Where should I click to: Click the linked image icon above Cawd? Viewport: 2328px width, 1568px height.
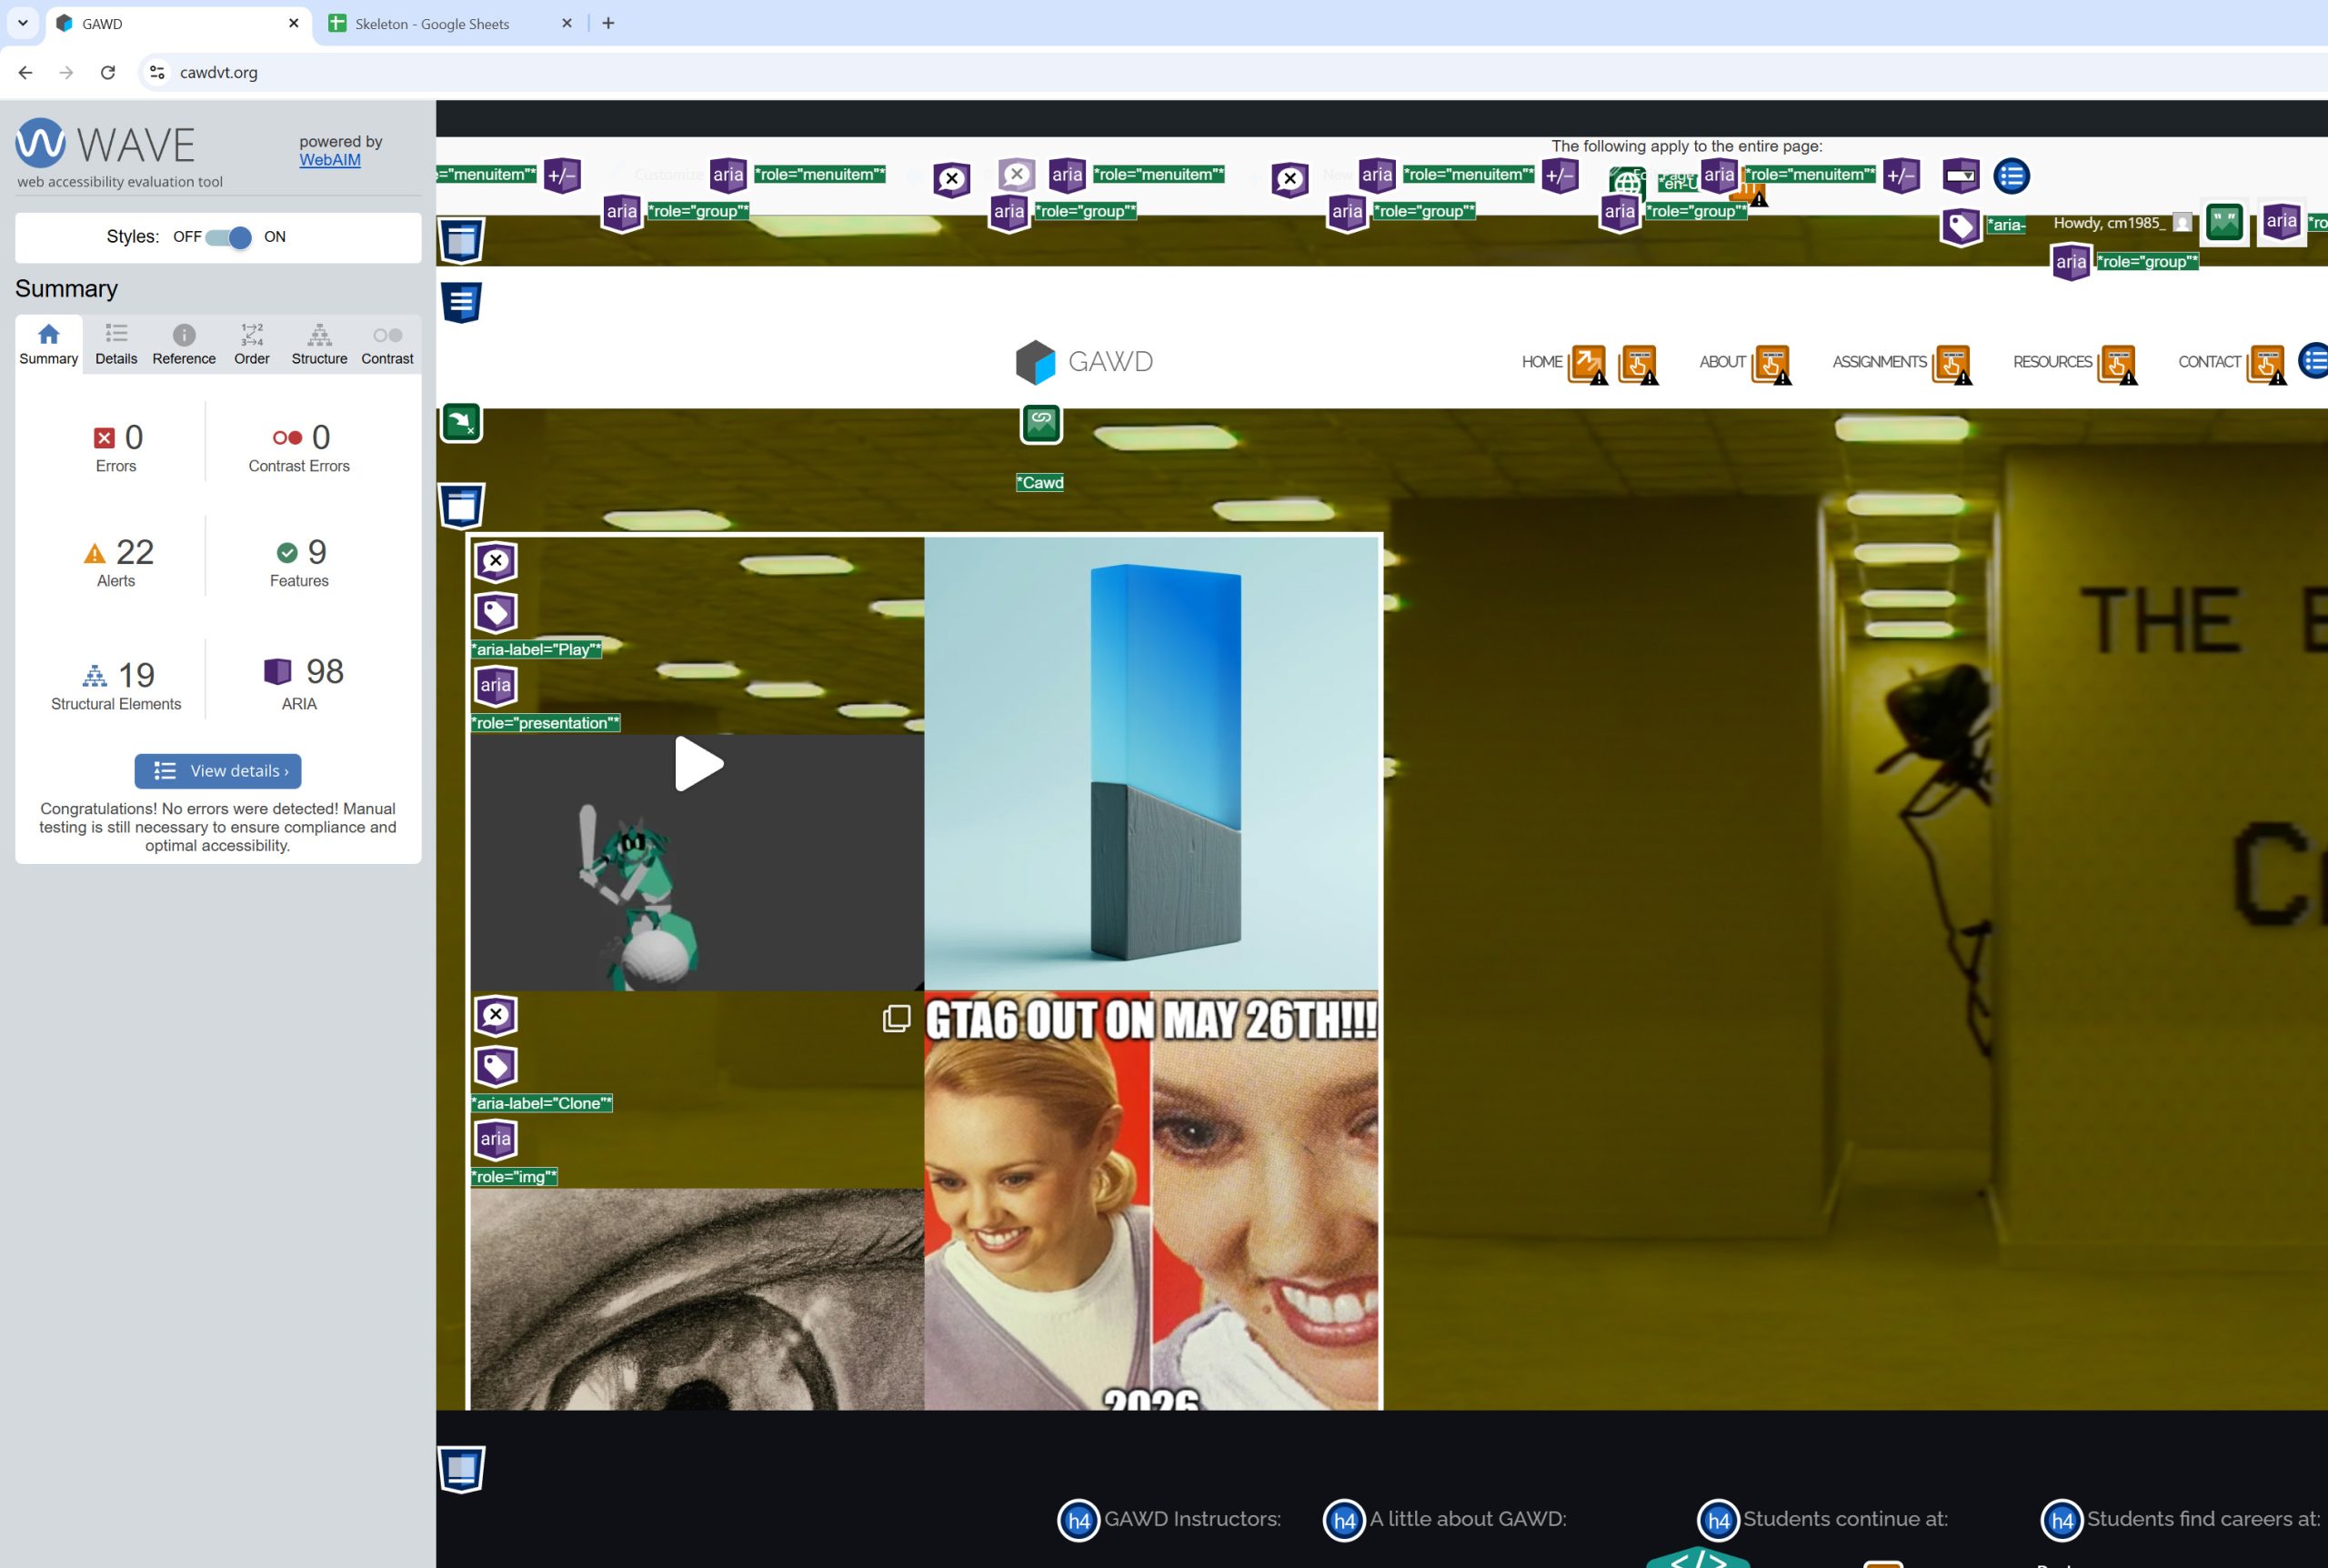pos(1040,423)
